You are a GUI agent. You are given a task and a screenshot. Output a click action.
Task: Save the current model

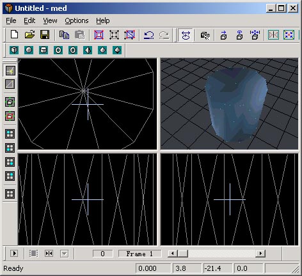pos(45,34)
